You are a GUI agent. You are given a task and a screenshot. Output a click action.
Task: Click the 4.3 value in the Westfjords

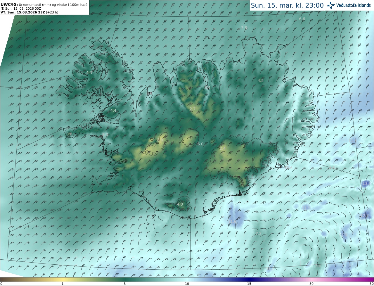tap(89, 73)
